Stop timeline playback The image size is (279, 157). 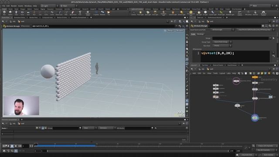[x=12, y=146]
